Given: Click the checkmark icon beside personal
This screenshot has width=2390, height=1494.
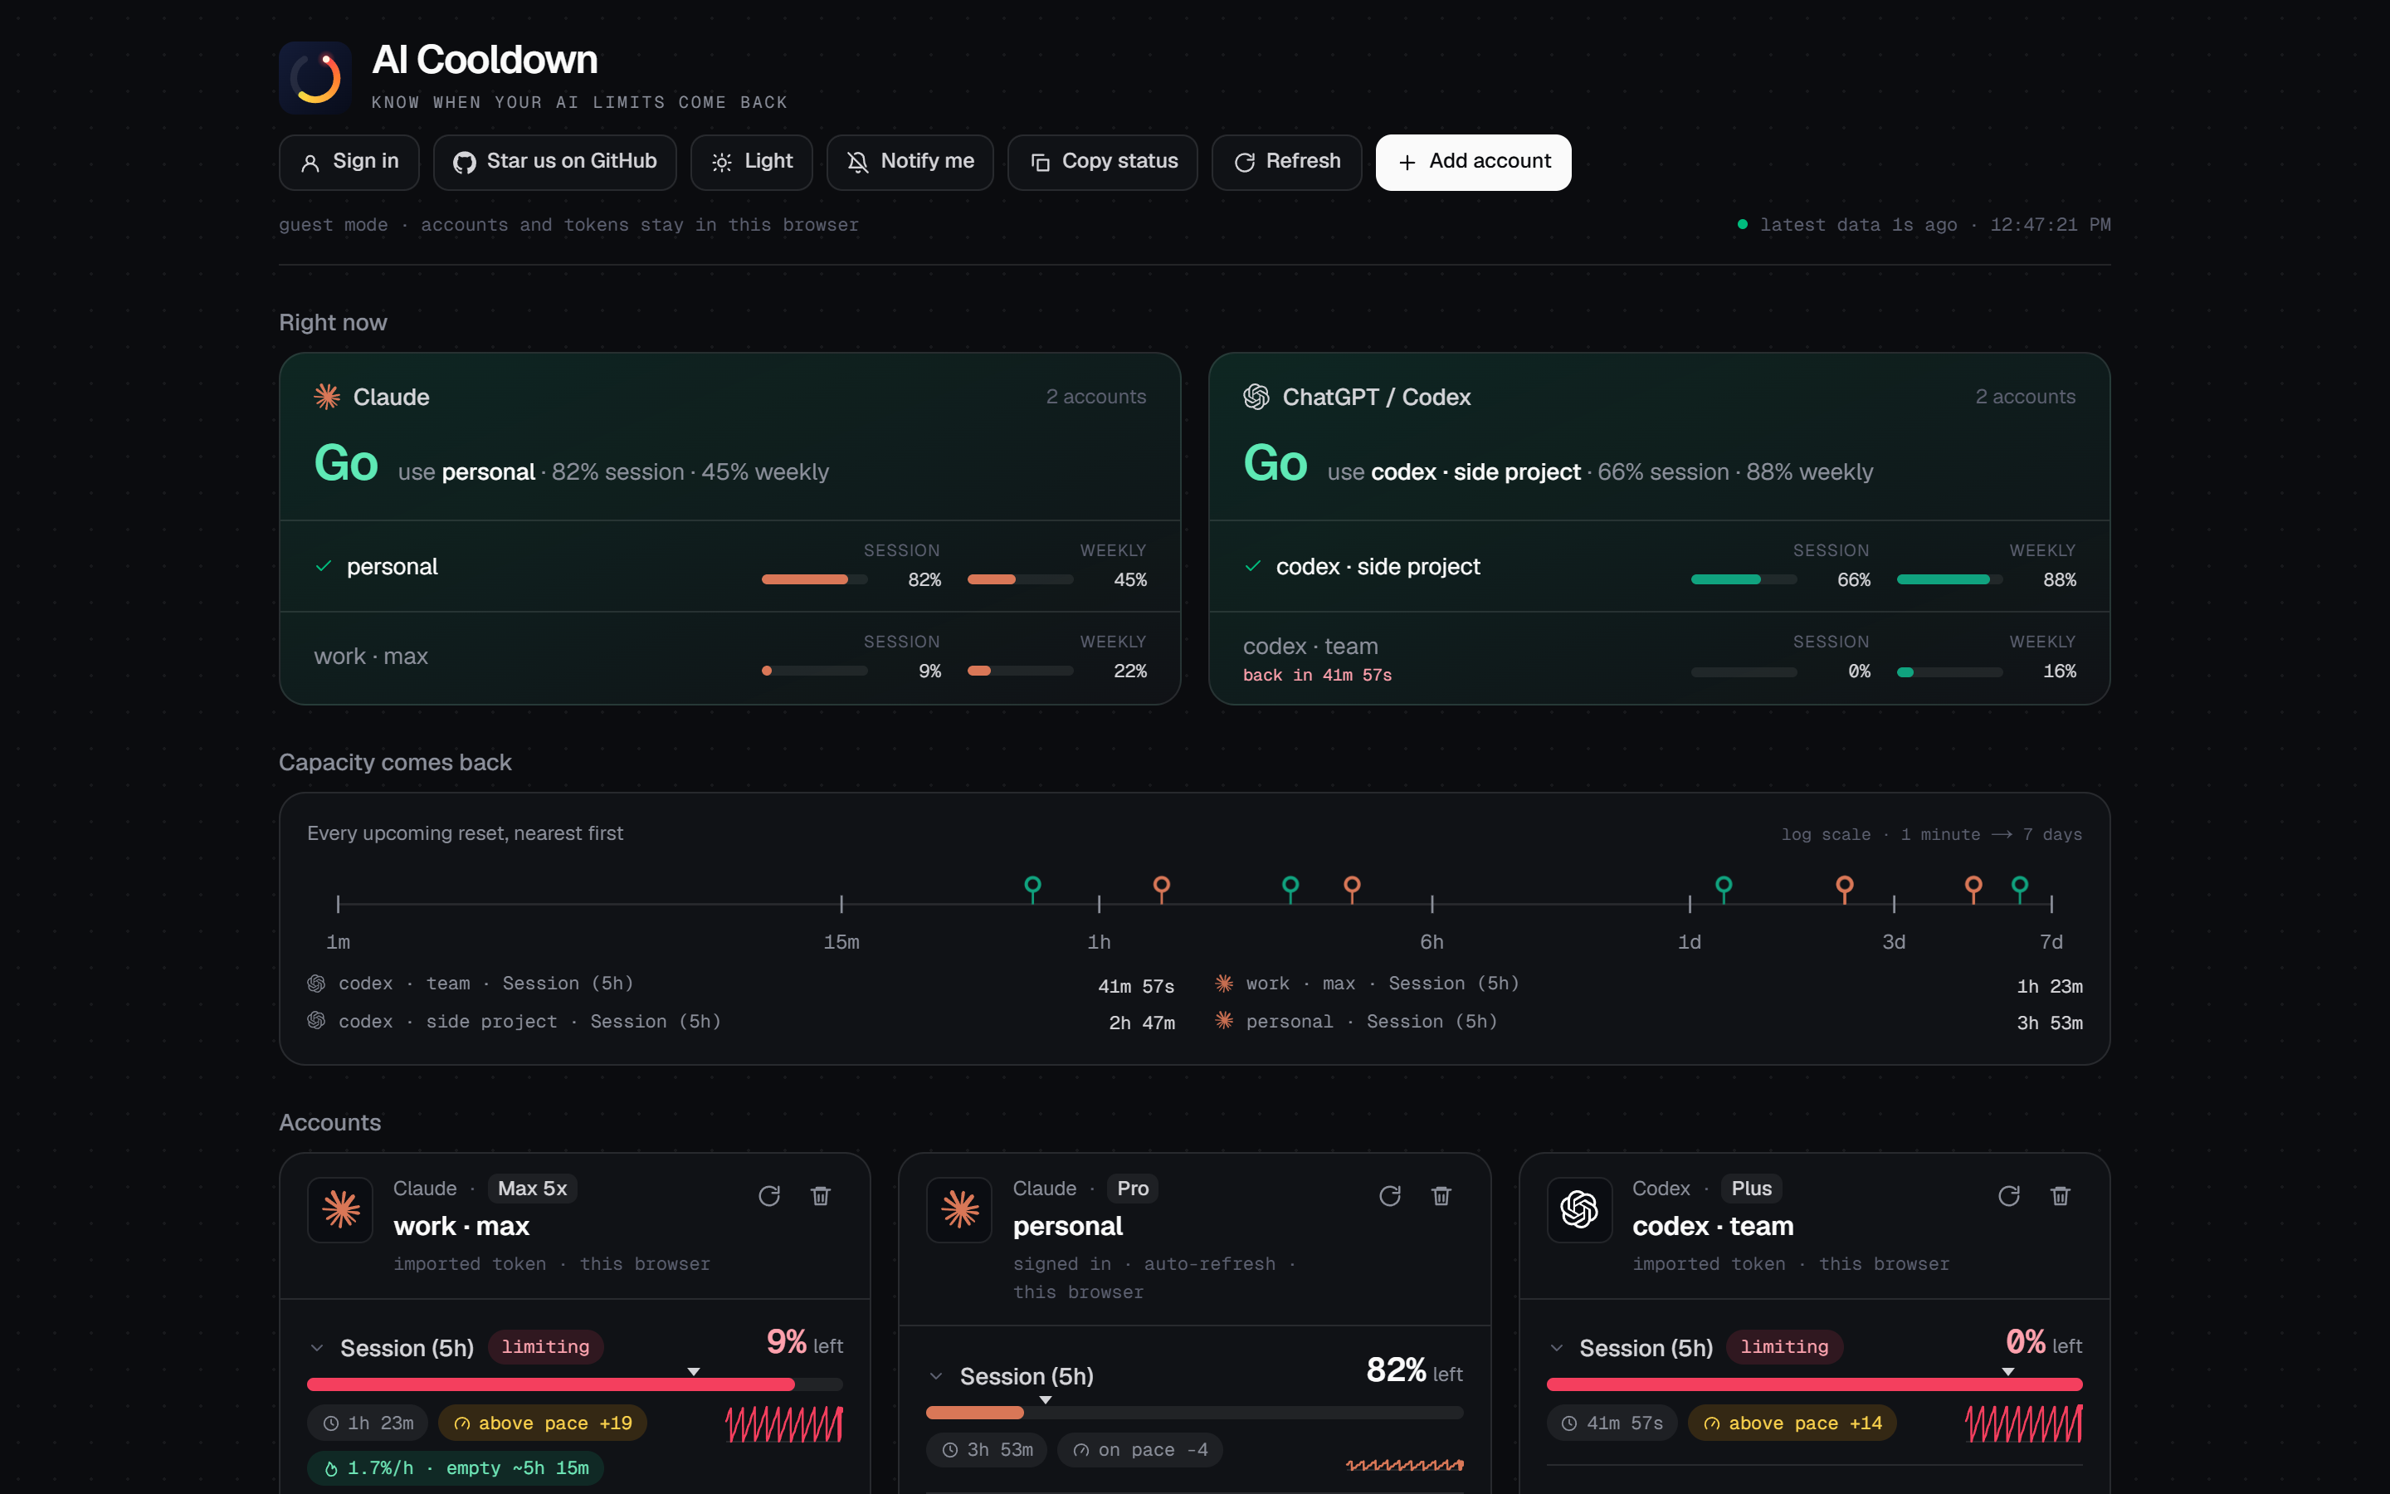Looking at the screenshot, I should point(323,566).
